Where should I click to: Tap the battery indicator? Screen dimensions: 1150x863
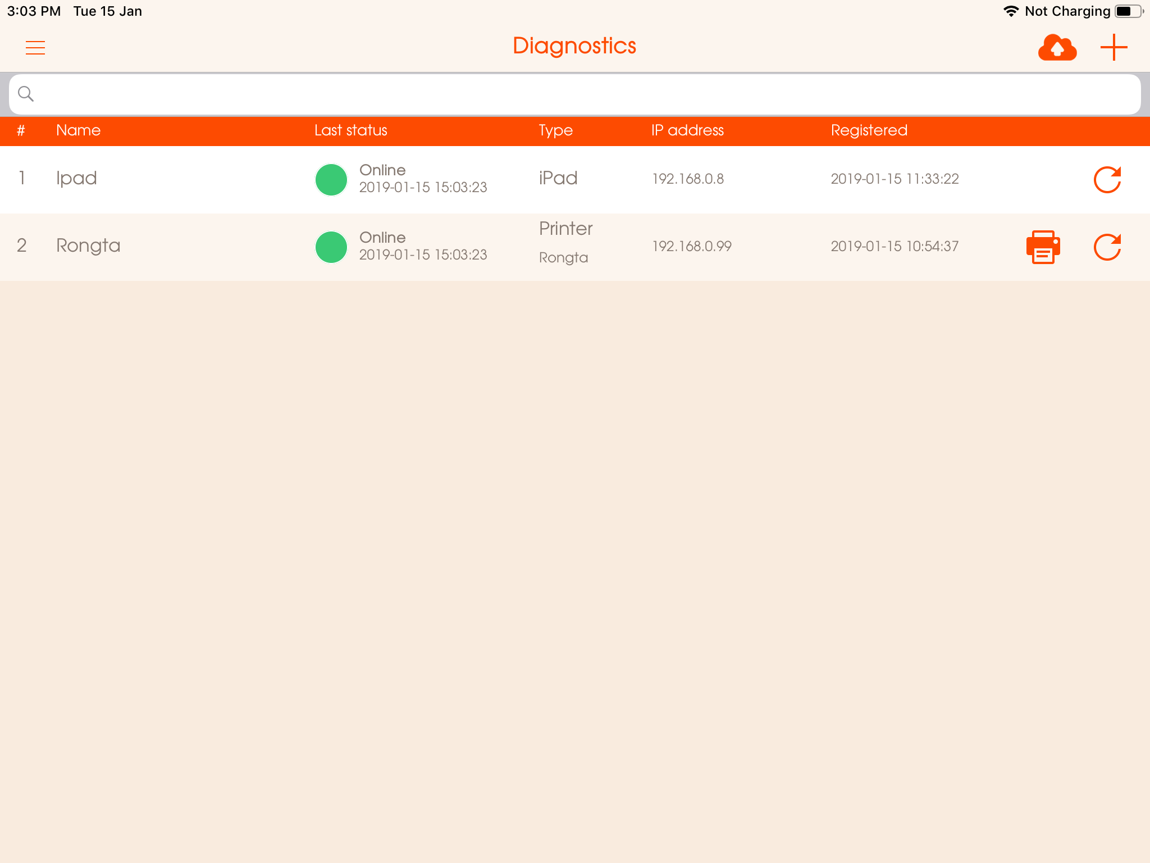click(1129, 11)
